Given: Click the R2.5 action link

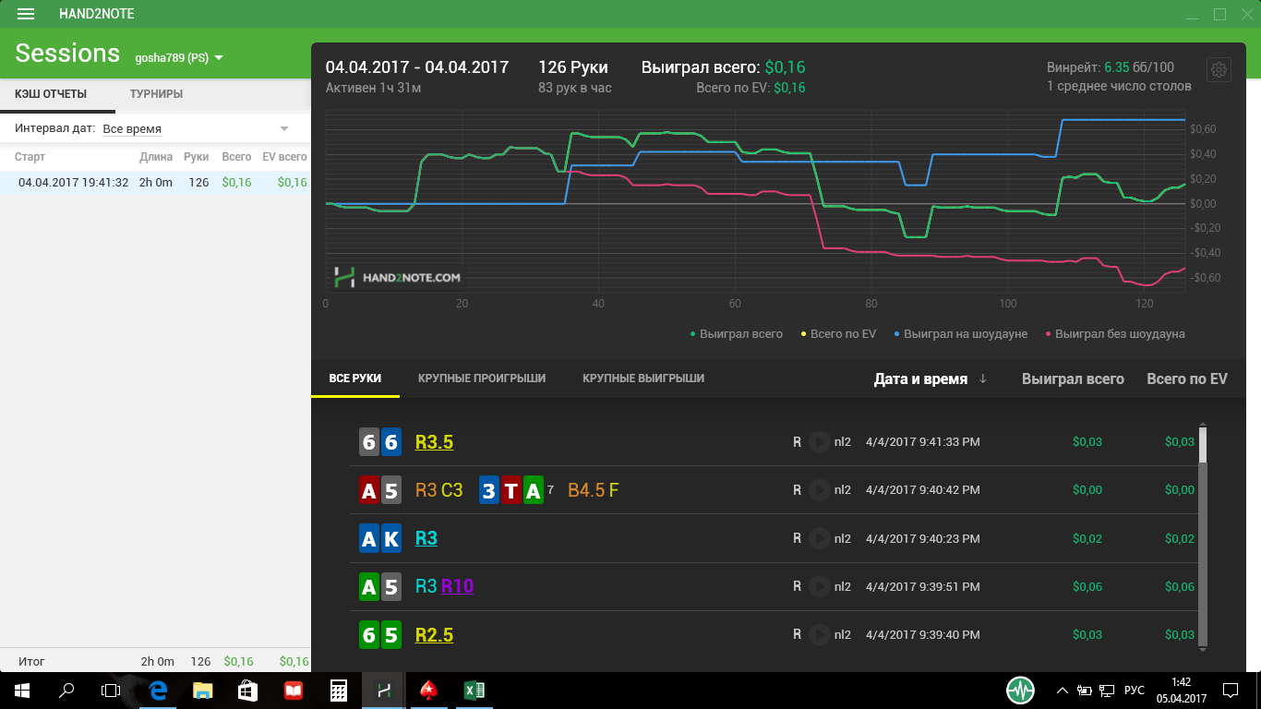Looking at the screenshot, I should pos(434,634).
